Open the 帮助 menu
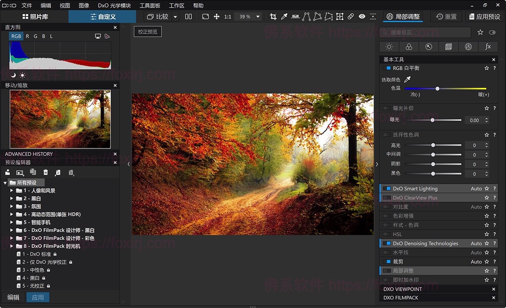This screenshot has height=308, width=506. (x=198, y=5)
